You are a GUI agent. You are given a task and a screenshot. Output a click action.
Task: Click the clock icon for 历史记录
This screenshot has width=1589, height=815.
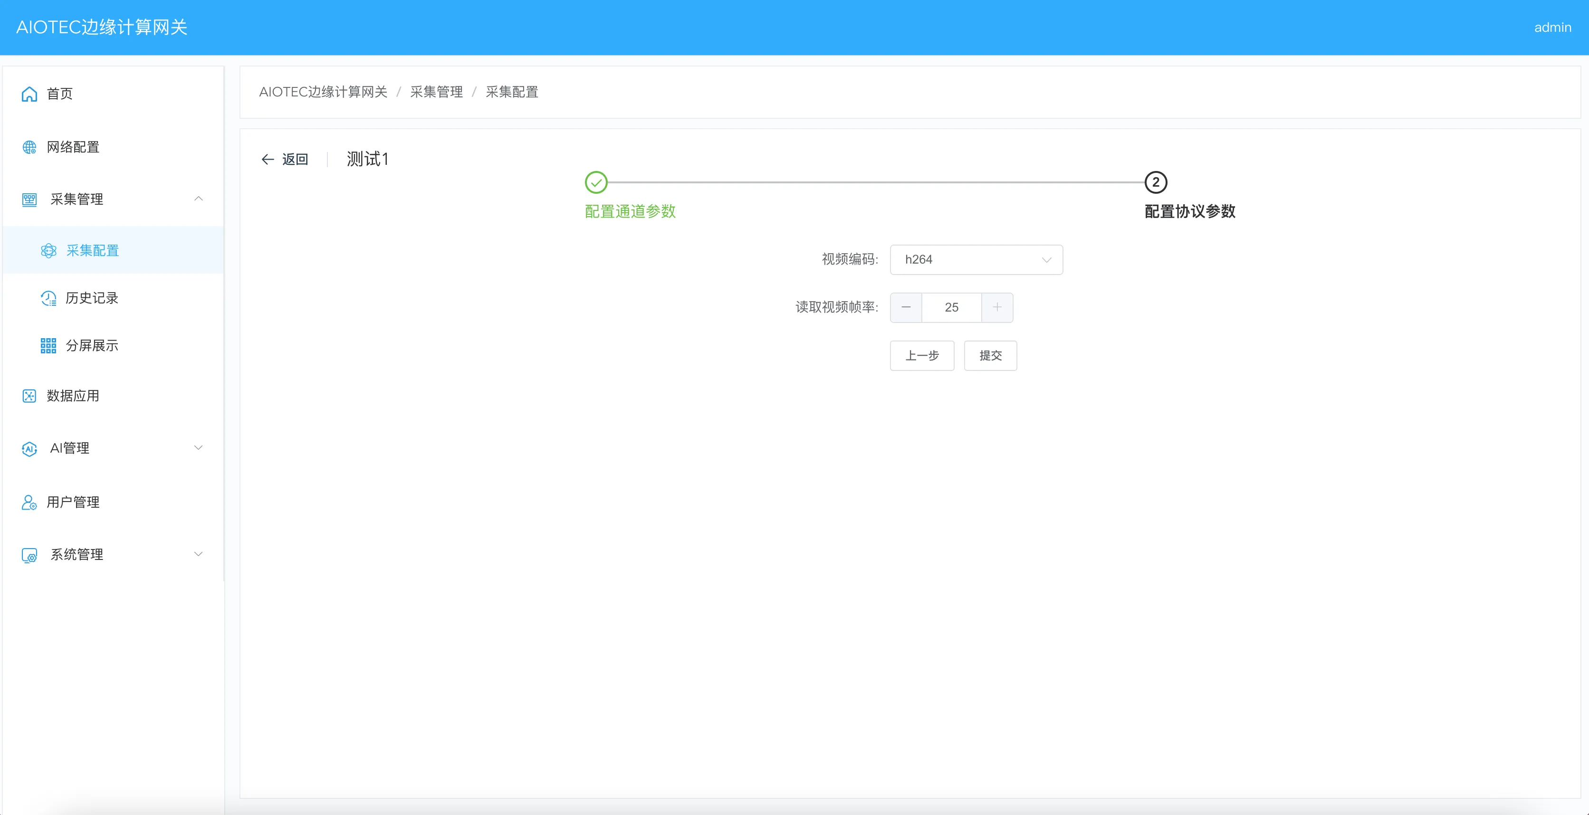[x=49, y=298]
